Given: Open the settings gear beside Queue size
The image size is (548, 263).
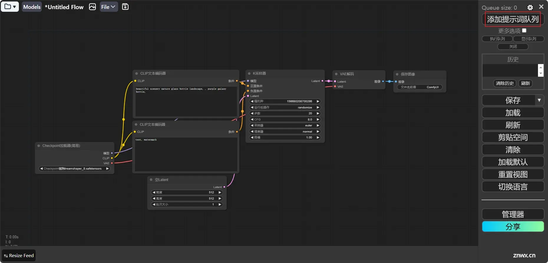Looking at the screenshot, I should pyautogui.click(x=530, y=8).
